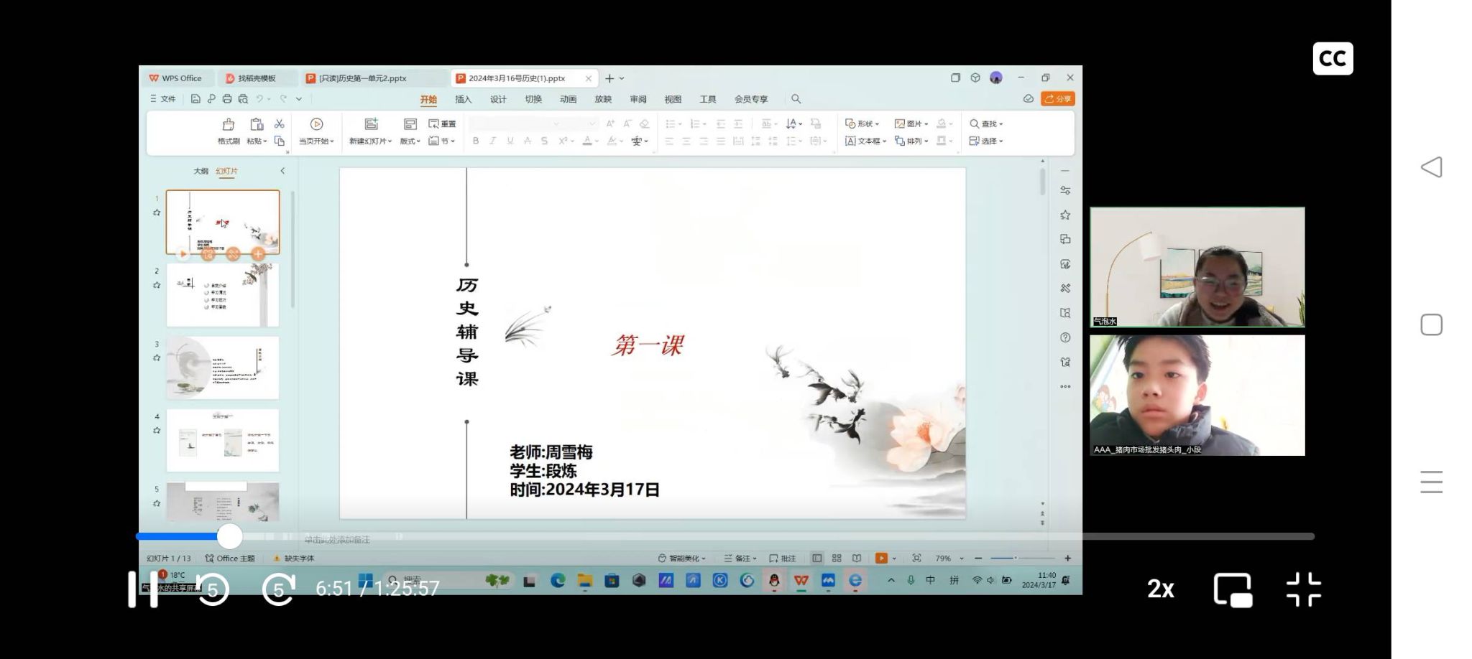Screen dimensions: 1472x659
Task: Click the 当页开始 slideshow button
Action: point(316,131)
